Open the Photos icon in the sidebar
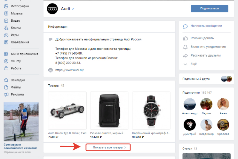This screenshot has height=159, width=238. (6, 6)
